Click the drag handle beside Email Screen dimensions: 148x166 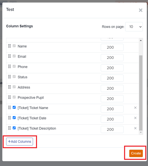[9, 56]
